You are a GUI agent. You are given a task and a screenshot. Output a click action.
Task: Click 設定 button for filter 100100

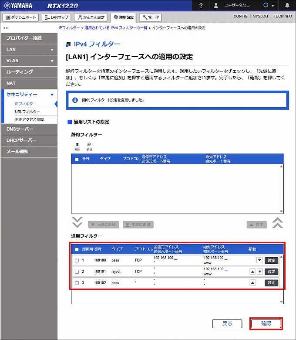(271, 260)
